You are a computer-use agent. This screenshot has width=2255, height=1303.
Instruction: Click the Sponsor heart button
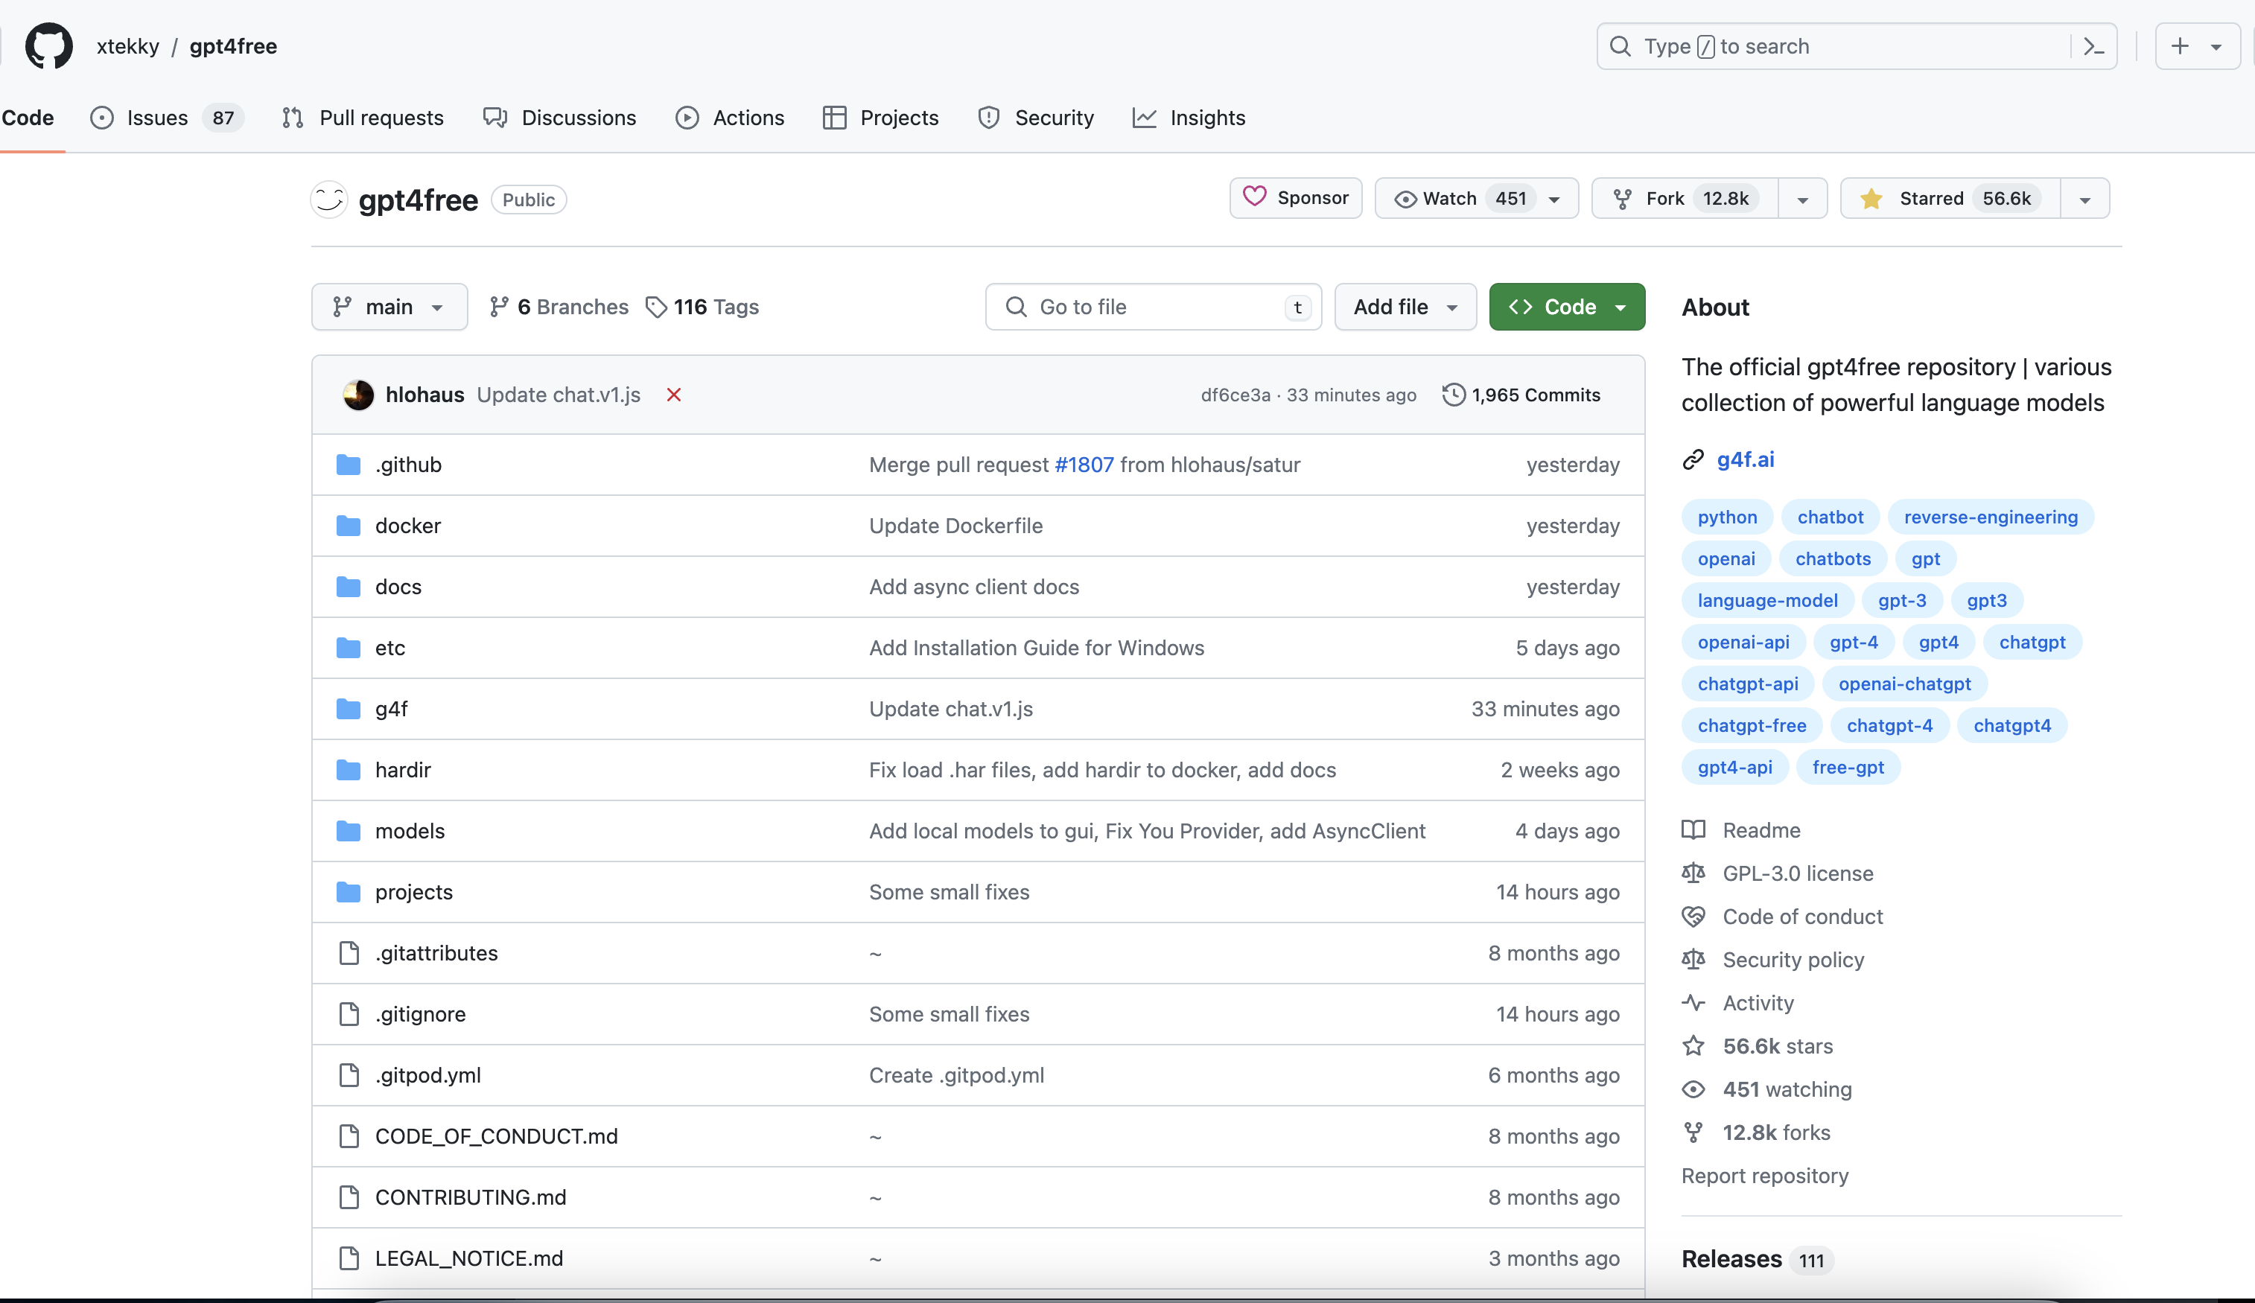(x=1295, y=198)
